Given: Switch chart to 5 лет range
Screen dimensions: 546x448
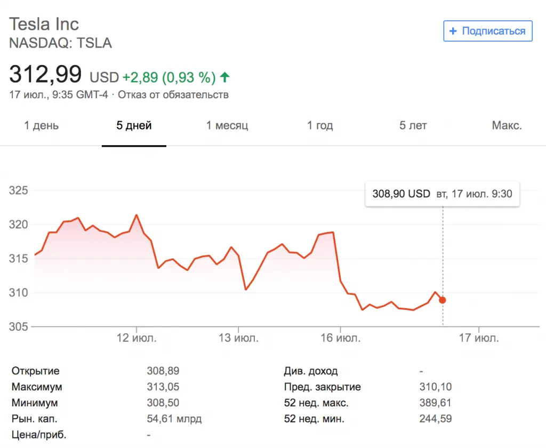Looking at the screenshot, I should point(413,126).
